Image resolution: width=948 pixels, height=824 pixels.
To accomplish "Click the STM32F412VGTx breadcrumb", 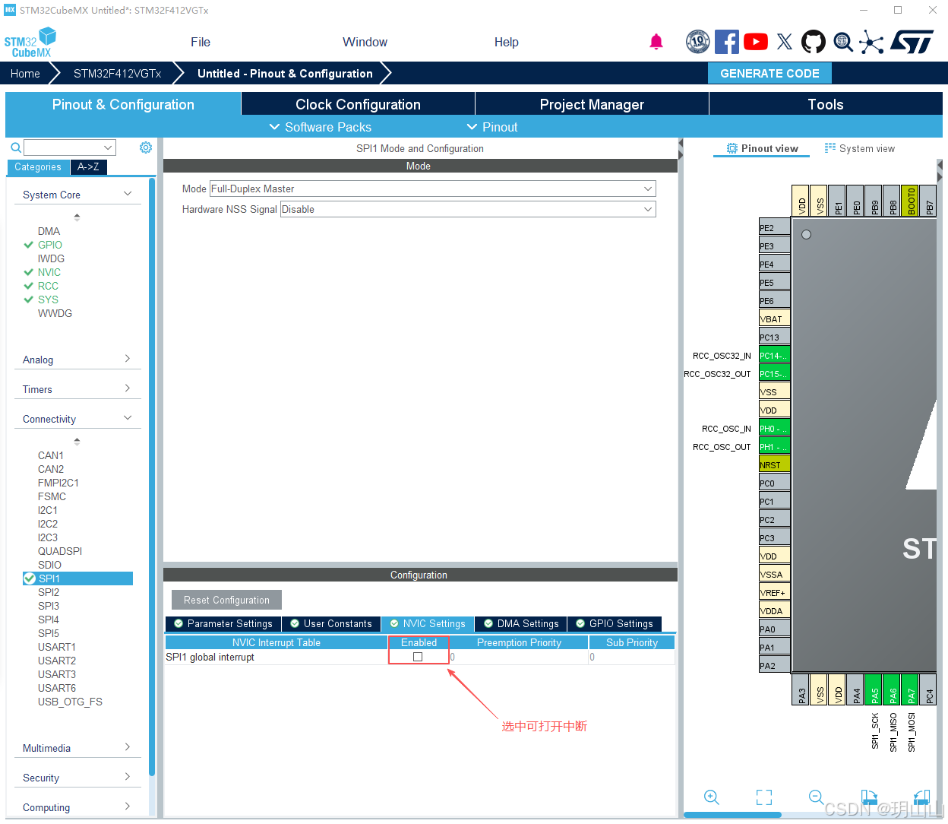I will [117, 73].
